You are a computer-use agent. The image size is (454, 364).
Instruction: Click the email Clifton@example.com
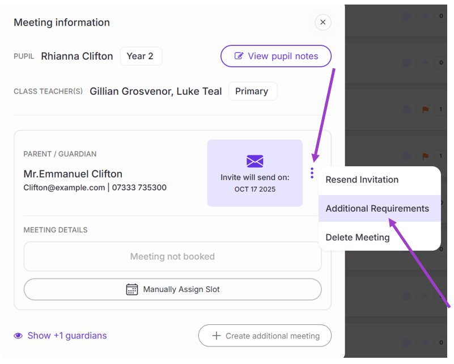64,188
